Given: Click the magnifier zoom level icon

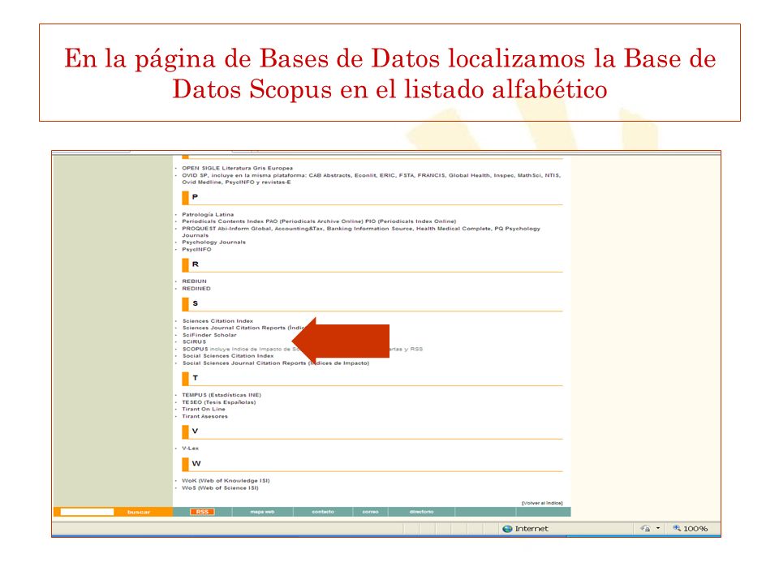Looking at the screenshot, I should [x=677, y=528].
